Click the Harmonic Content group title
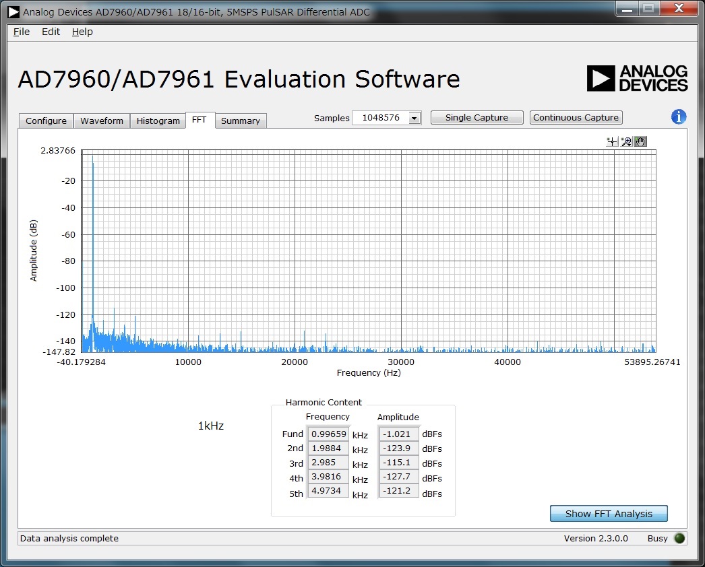The width and height of the screenshot is (705, 567). point(324,403)
